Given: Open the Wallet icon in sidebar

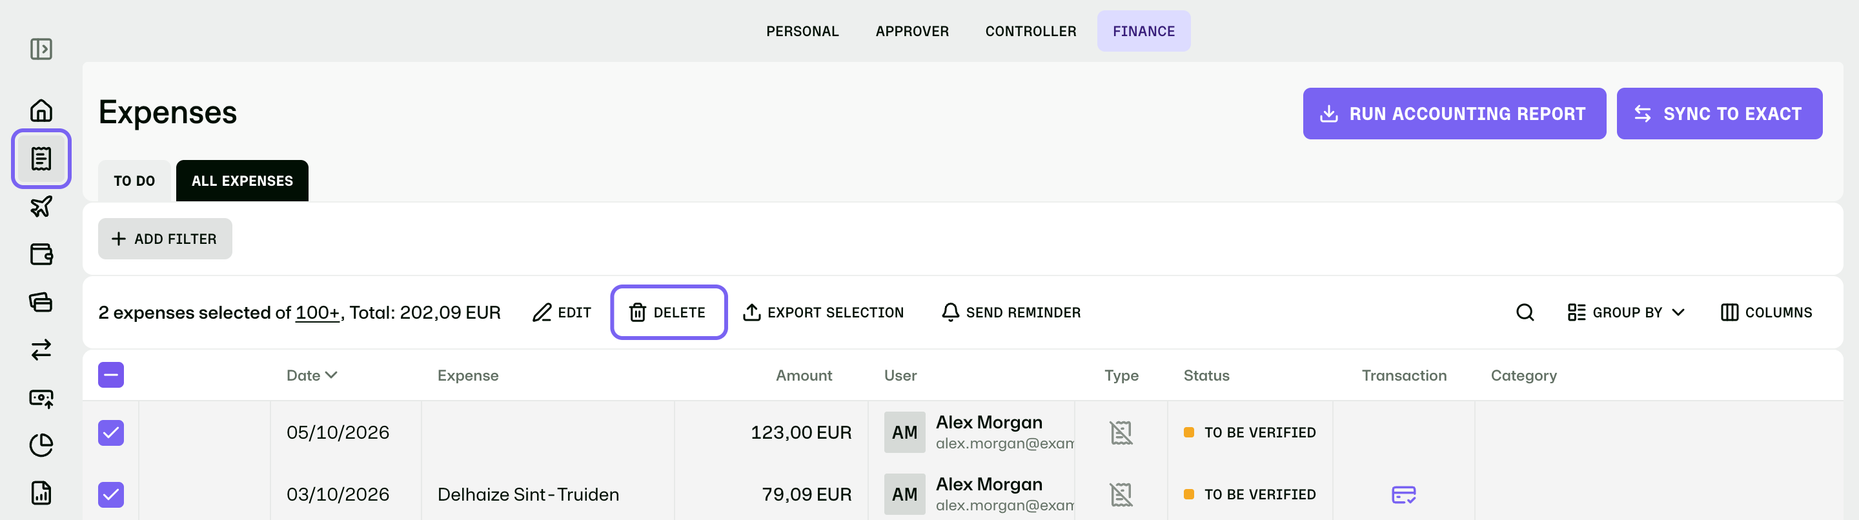Looking at the screenshot, I should [41, 255].
